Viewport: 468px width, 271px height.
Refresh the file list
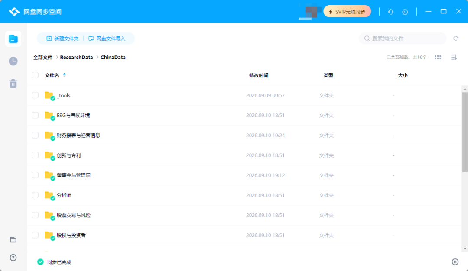point(456,39)
